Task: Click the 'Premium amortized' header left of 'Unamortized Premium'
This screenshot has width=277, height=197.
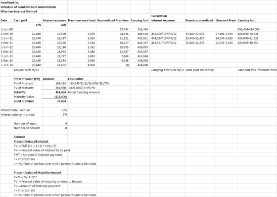Action: click(82, 20)
